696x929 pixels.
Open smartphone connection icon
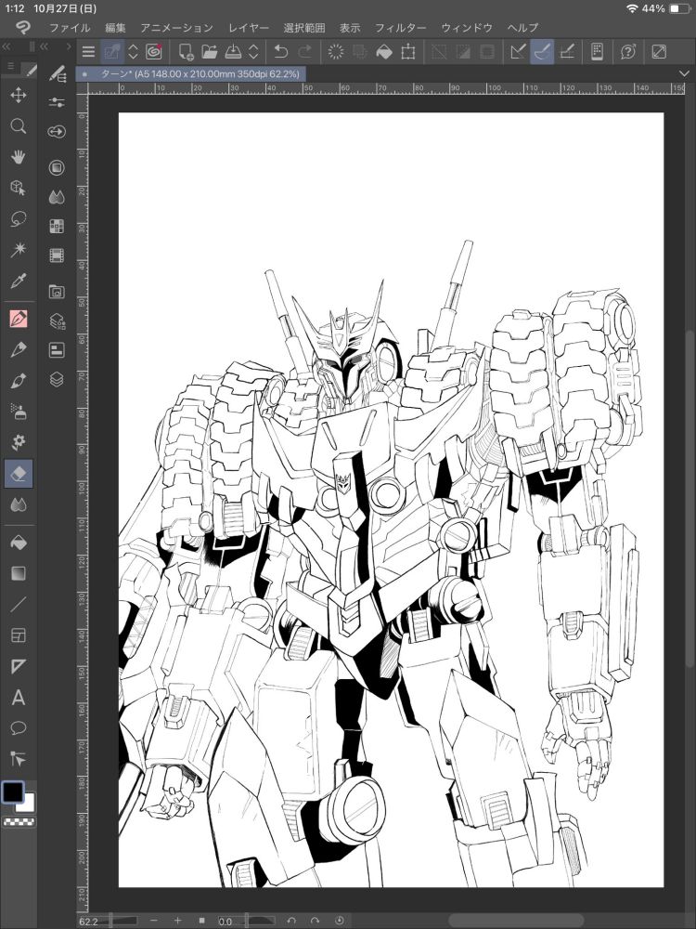(x=597, y=51)
